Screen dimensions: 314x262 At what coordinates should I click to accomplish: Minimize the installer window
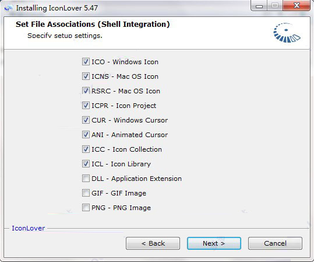pos(259,5)
